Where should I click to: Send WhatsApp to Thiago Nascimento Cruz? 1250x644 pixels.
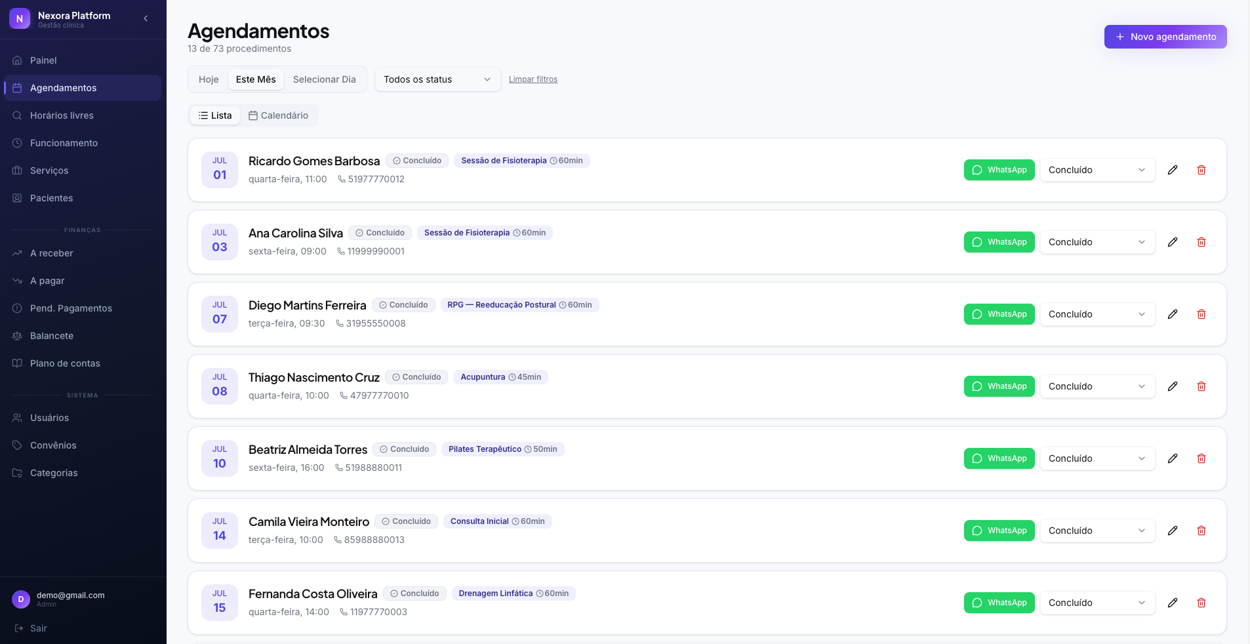pyautogui.click(x=999, y=386)
